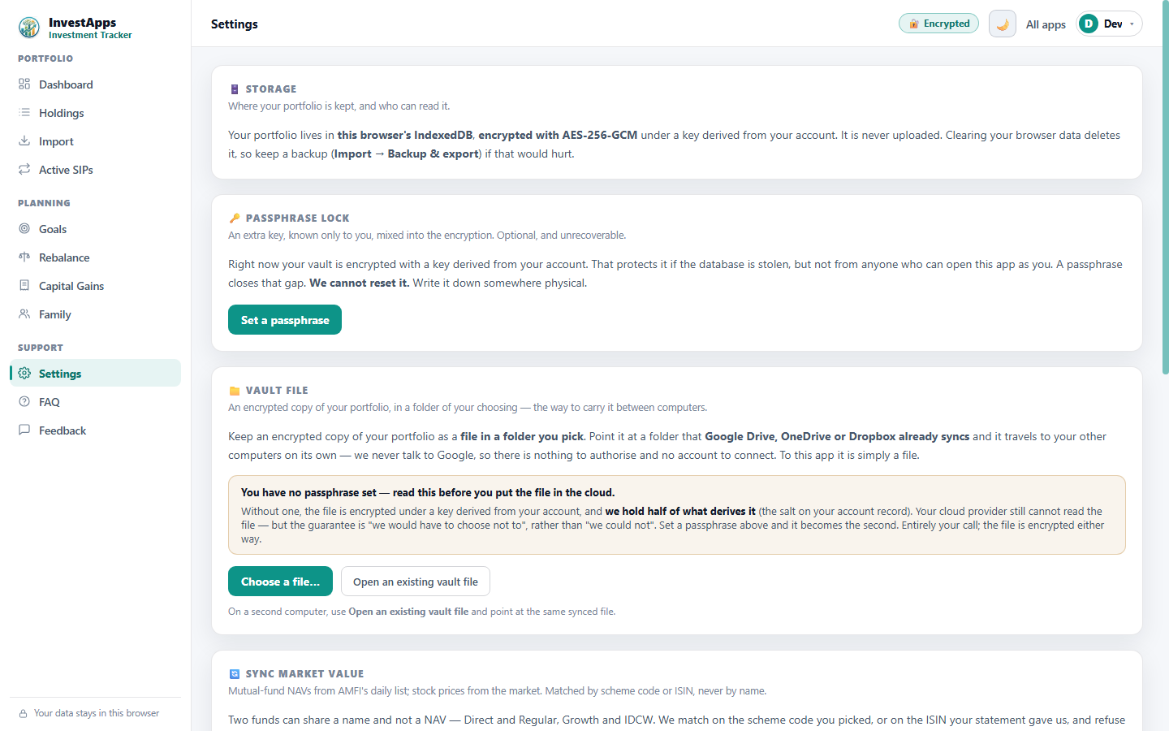Click the InvestApps Investment Tracker title

[x=89, y=28]
